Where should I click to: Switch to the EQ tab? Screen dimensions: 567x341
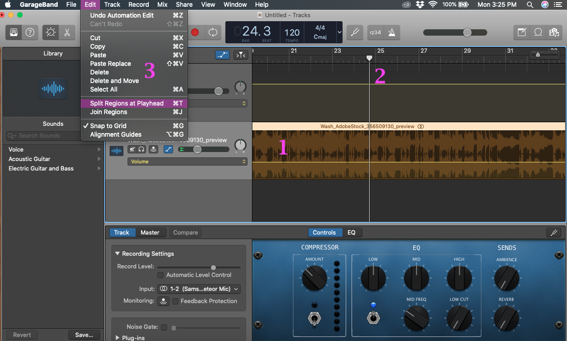tap(352, 233)
